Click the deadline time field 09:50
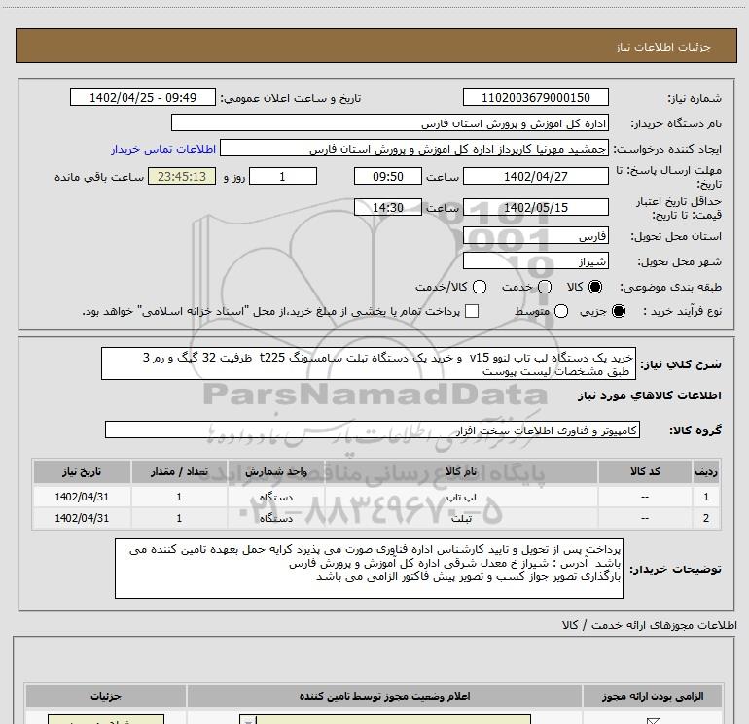This screenshot has height=724, width=749. click(x=388, y=177)
